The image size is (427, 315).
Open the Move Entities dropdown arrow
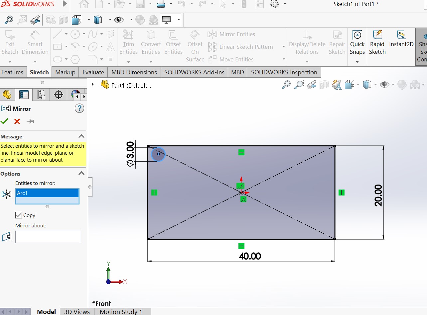pos(284,59)
